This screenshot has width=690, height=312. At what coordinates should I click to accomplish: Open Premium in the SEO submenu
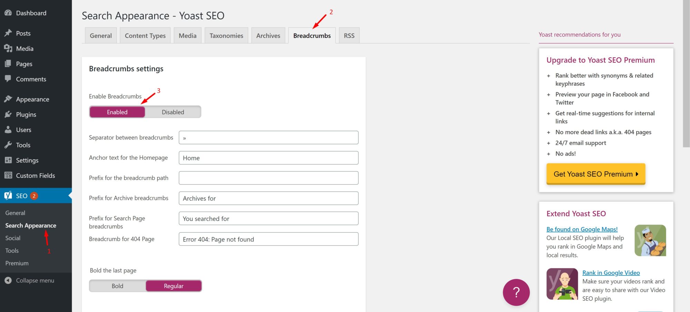(x=17, y=263)
